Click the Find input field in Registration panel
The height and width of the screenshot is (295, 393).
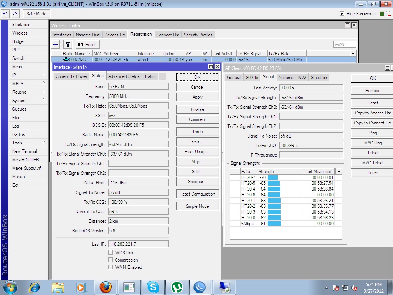coord(344,44)
